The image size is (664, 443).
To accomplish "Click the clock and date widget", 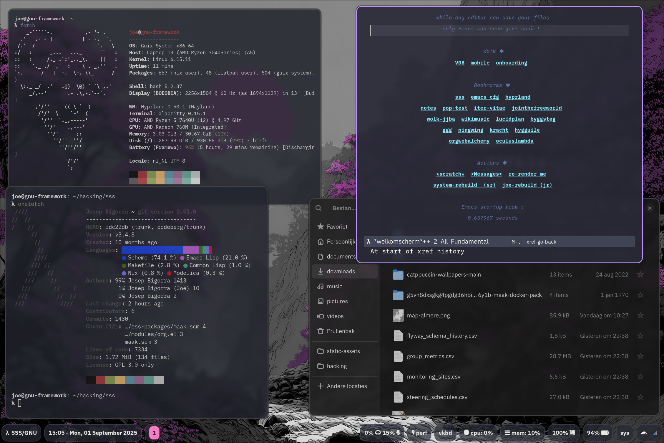I will click(x=93, y=433).
